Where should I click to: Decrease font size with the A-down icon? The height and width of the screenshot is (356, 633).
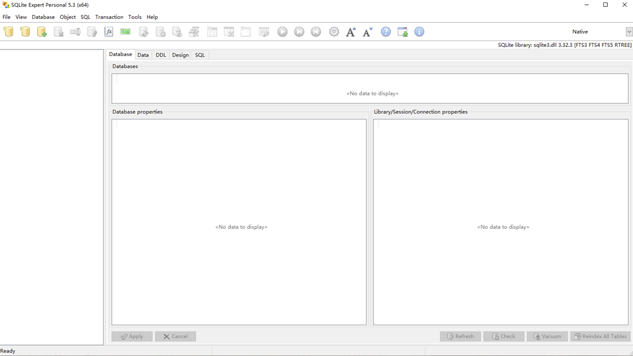point(367,31)
